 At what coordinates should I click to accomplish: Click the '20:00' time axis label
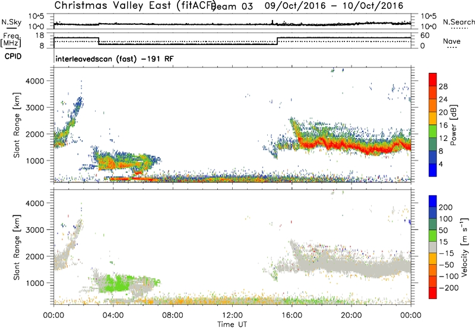point(351,316)
